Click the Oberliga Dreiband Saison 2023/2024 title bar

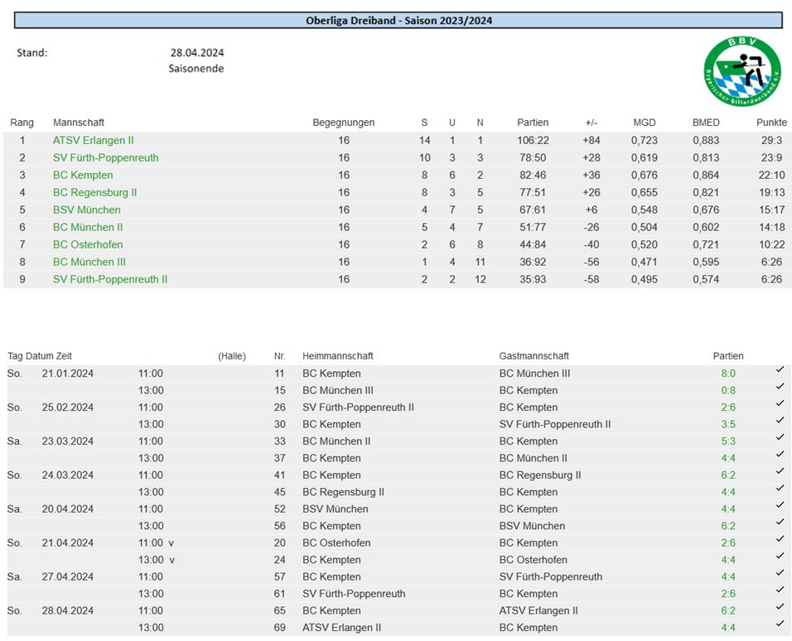pos(398,20)
